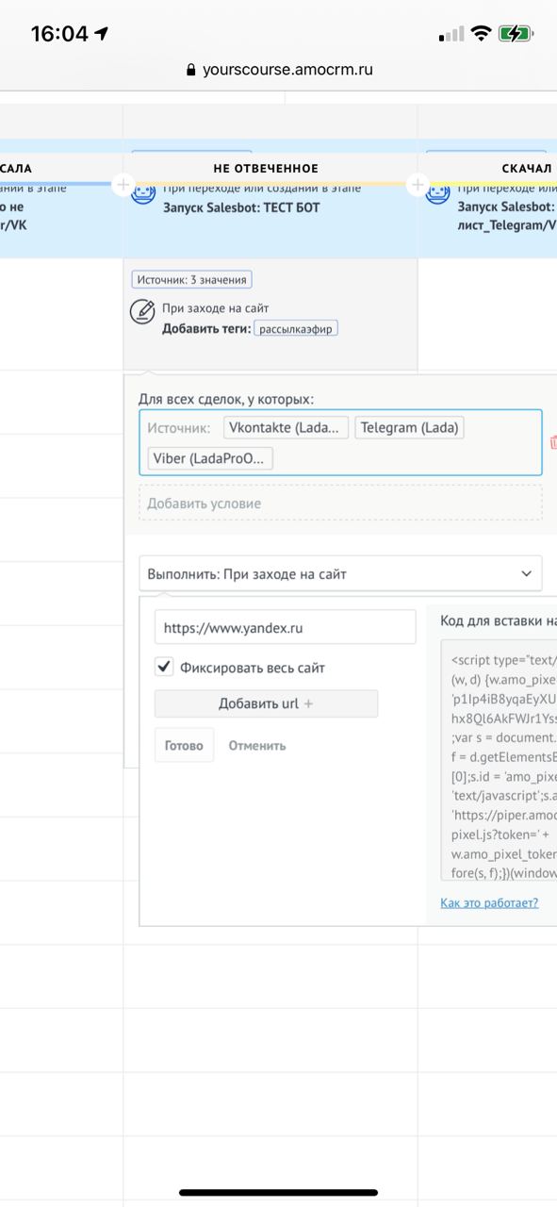Tap the lock icon in address bar
The width and height of the screenshot is (557, 1207).
[x=191, y=70]
